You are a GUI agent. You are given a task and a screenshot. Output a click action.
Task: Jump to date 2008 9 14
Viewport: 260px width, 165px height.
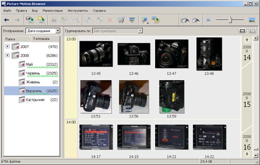coord(247,53)
